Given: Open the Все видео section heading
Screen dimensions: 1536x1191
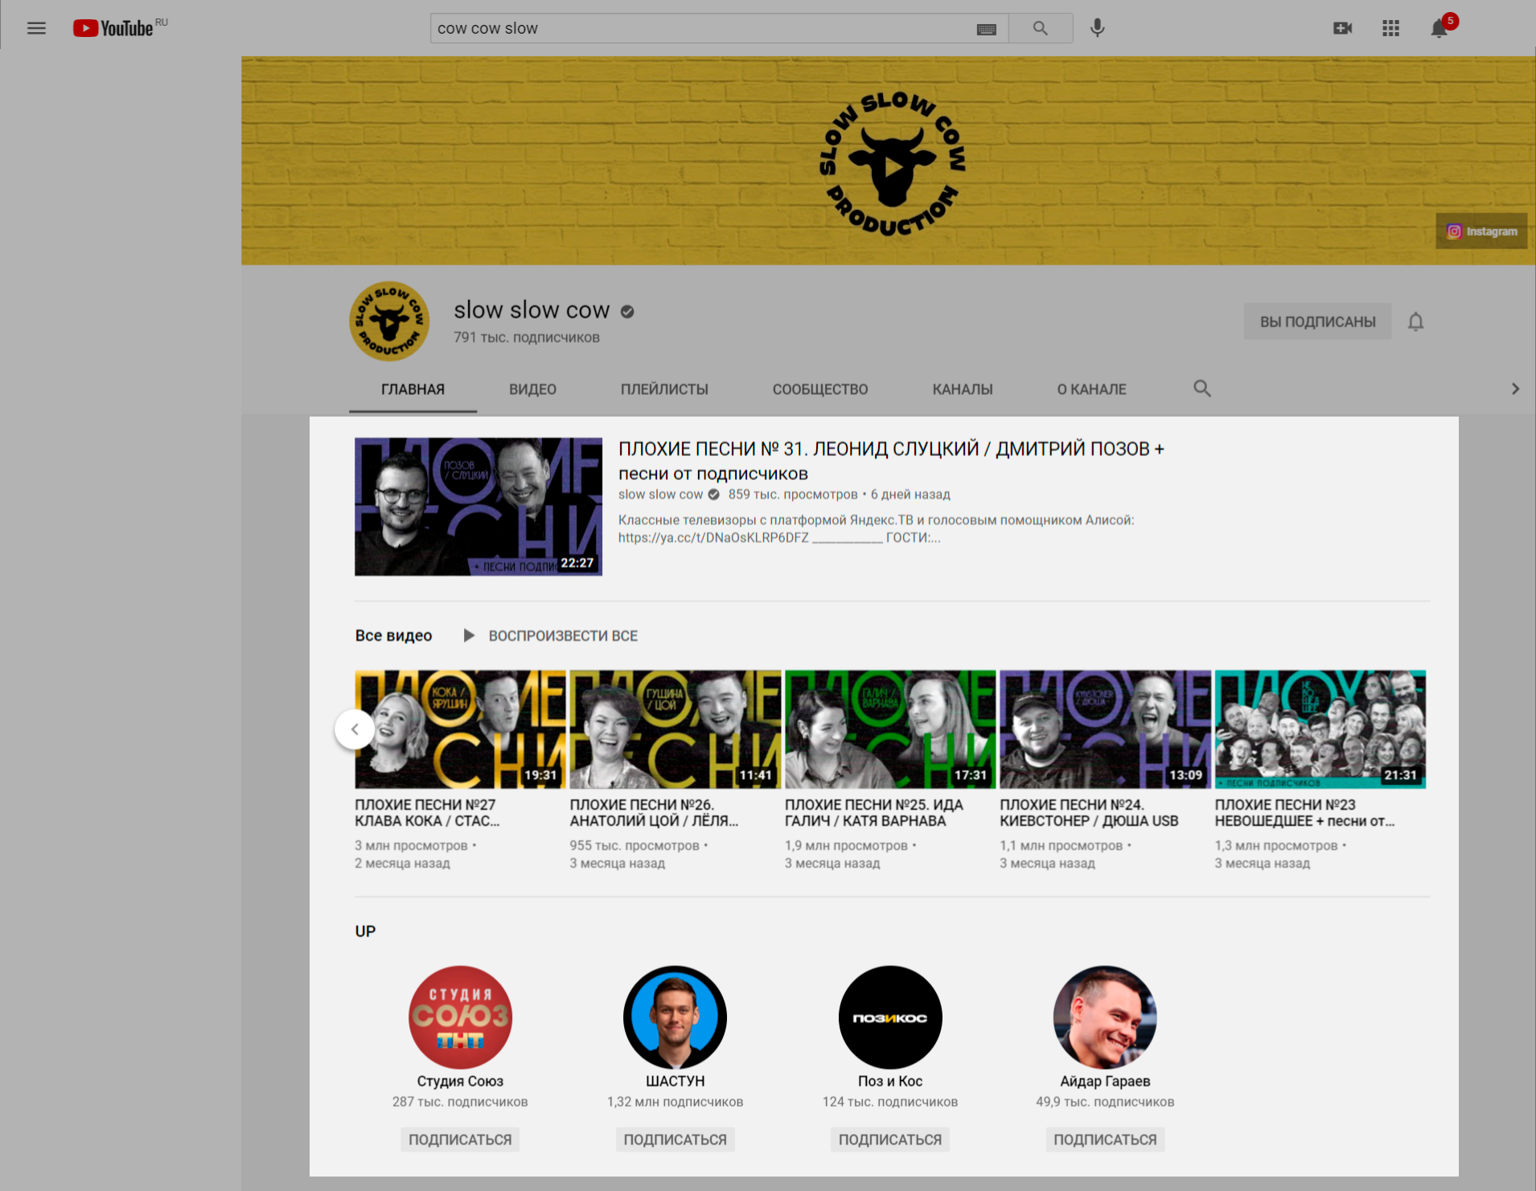Looking at the screenshot, I should point(393,635).
